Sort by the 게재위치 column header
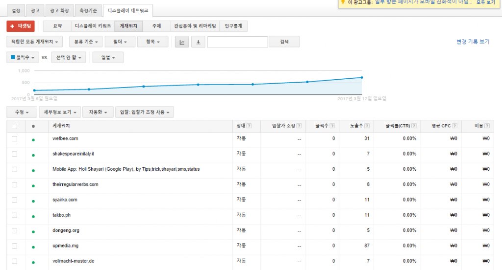502x270 pixels. (61, 126)
